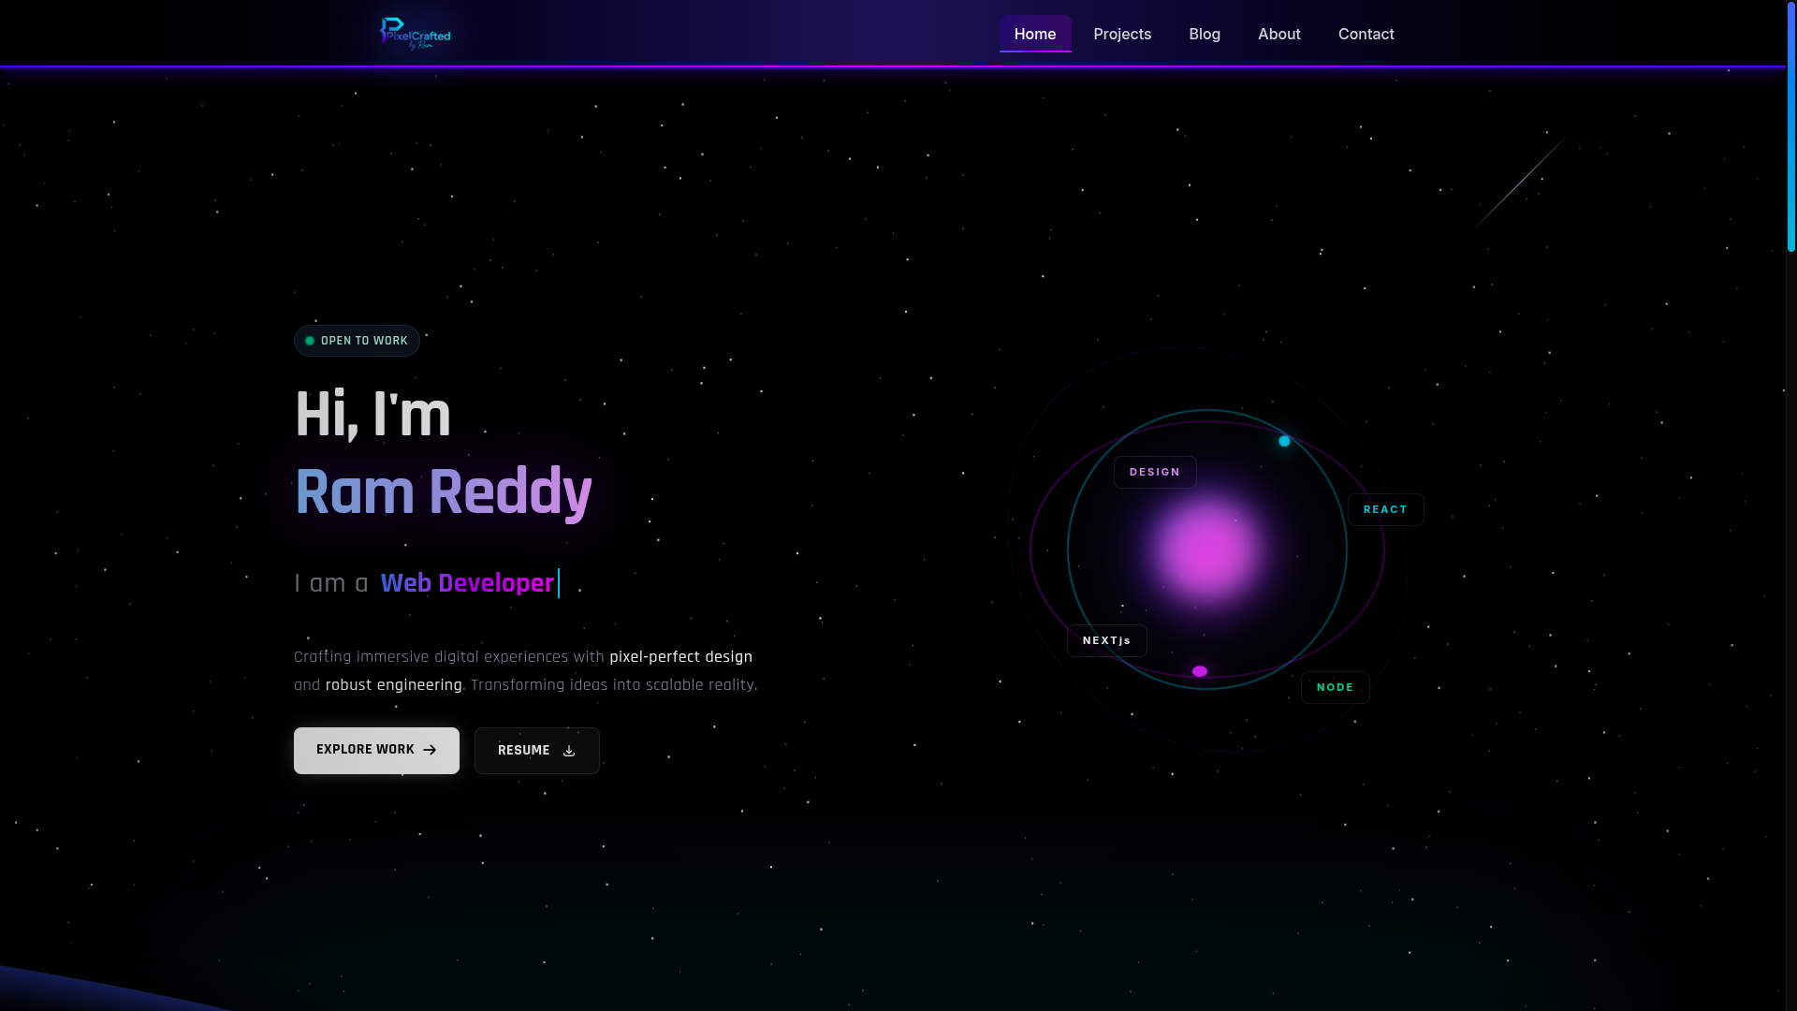Image resolution: width=1797 pixels, height=1011 pixels.
Task: Toggle the OPEN TO WORK status pill
Action: [357, 341]
